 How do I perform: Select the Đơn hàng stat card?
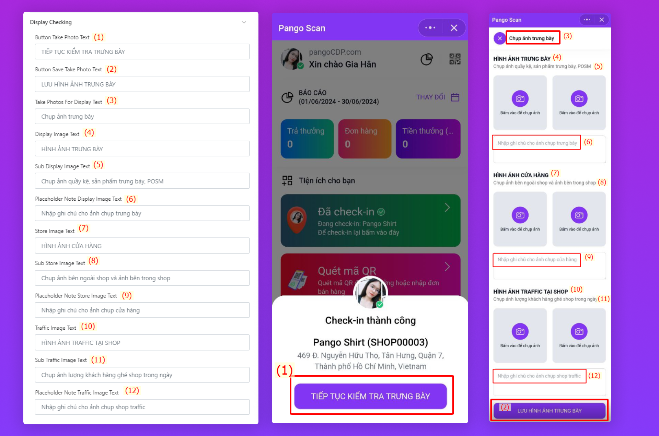point(365,139)
